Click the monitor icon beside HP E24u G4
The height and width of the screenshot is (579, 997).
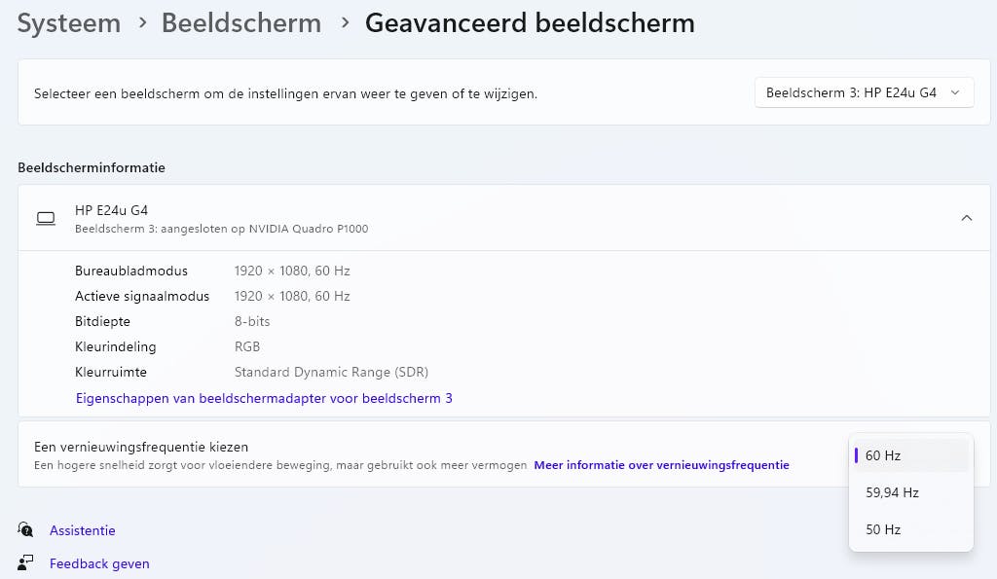tap(46, 219)
